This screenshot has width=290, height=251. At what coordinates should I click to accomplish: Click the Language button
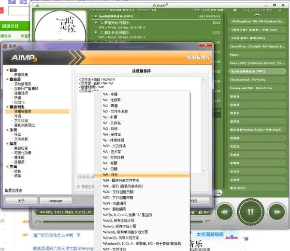[x=56, y=201]
